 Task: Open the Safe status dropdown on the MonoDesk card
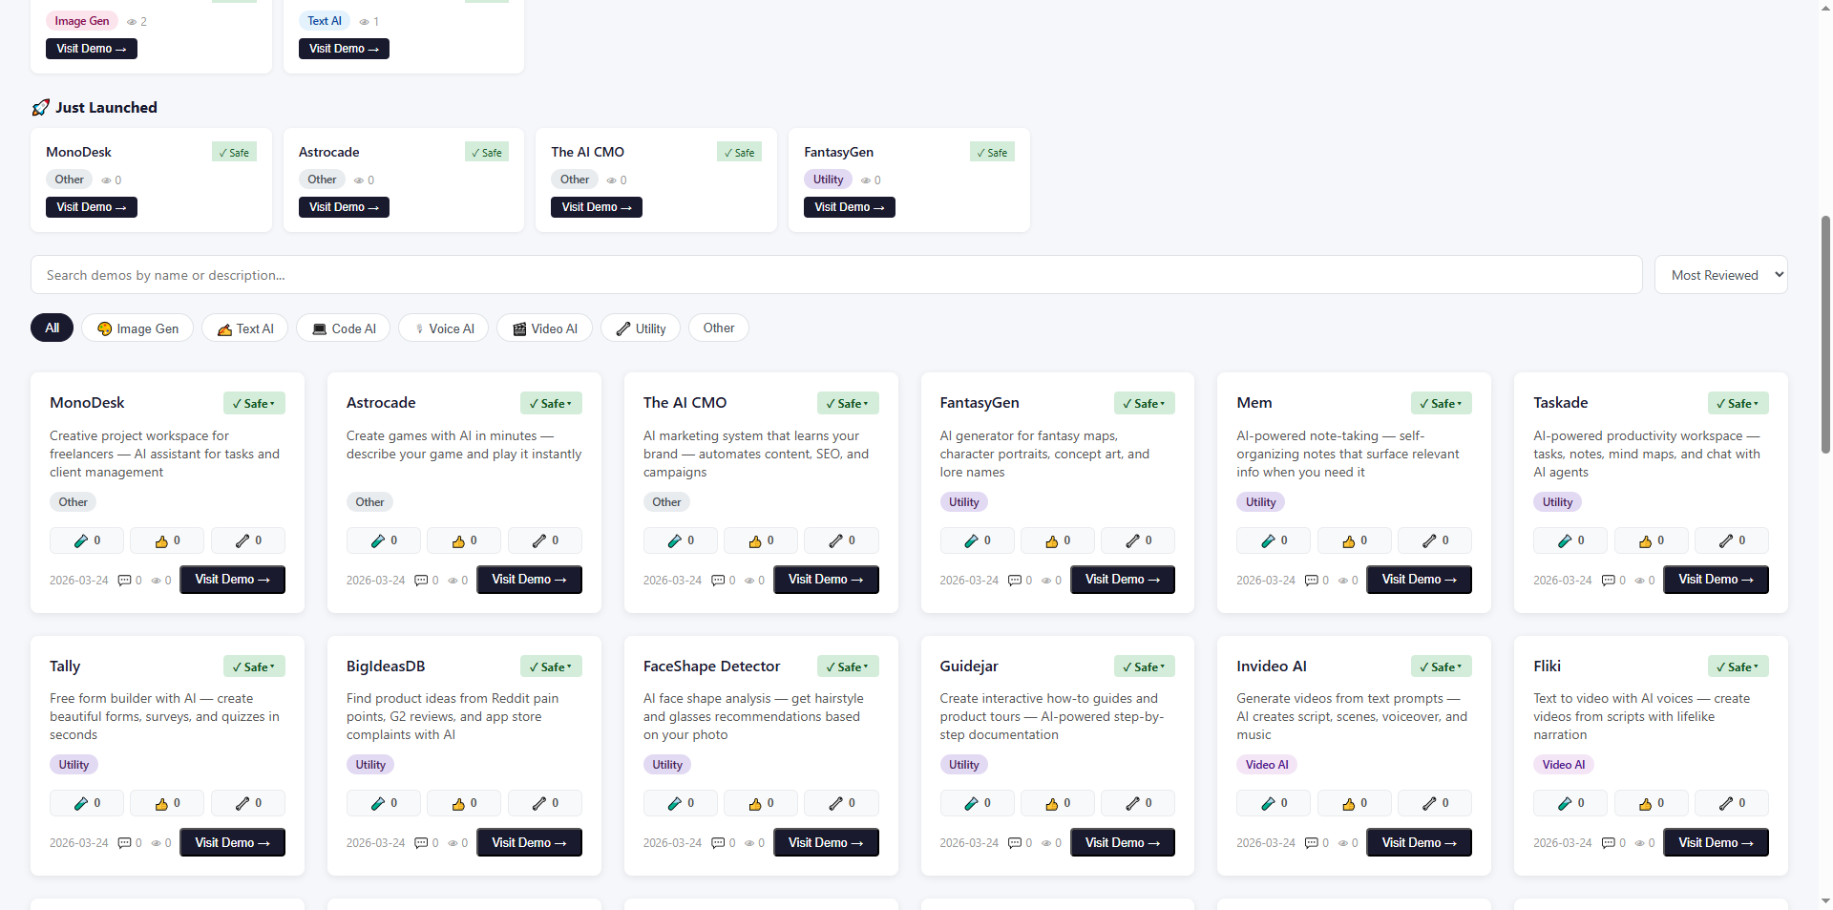click(x=254, y=404)
